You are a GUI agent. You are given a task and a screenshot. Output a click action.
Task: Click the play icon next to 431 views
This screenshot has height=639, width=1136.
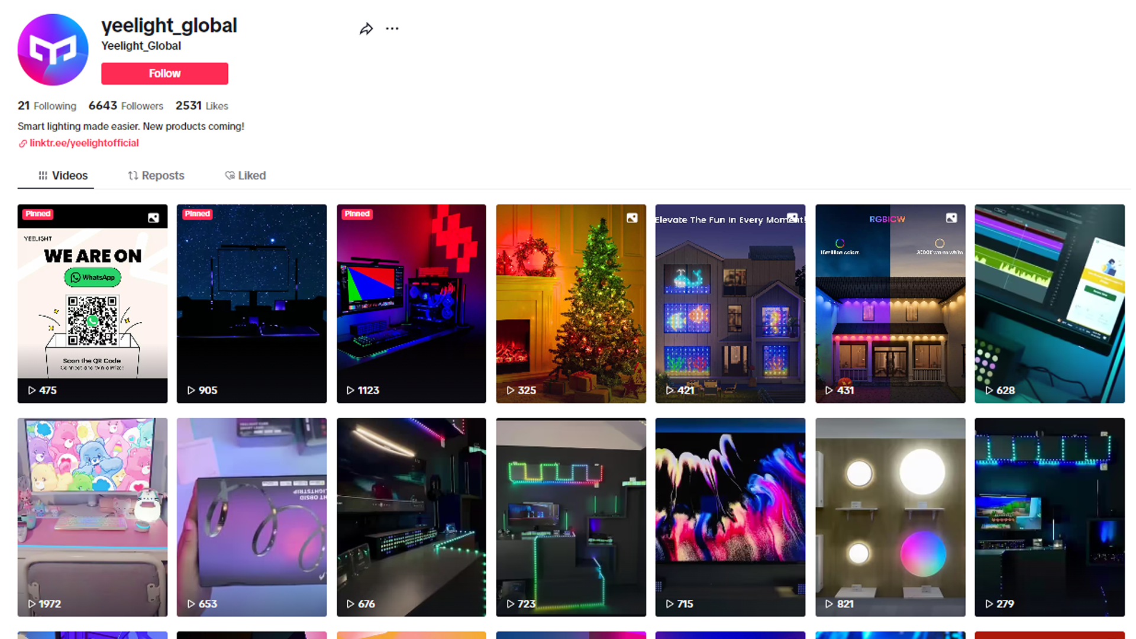[x=830, y=390]
